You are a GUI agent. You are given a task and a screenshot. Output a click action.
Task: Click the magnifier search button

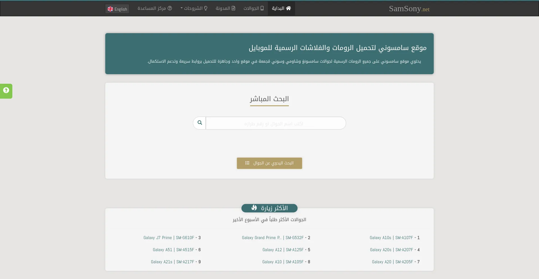pyautogui.click(x=200, y=123)
